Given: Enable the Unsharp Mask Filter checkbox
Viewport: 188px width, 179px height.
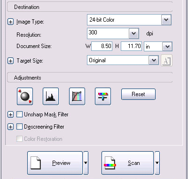Looking at the screenshot, I should point(19,114).
